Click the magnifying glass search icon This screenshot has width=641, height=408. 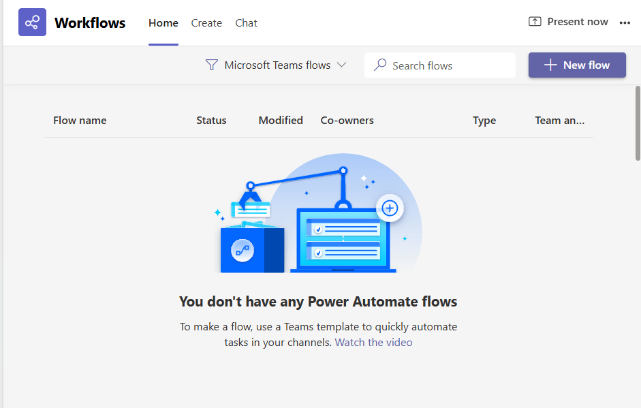[x=381, y=65]
